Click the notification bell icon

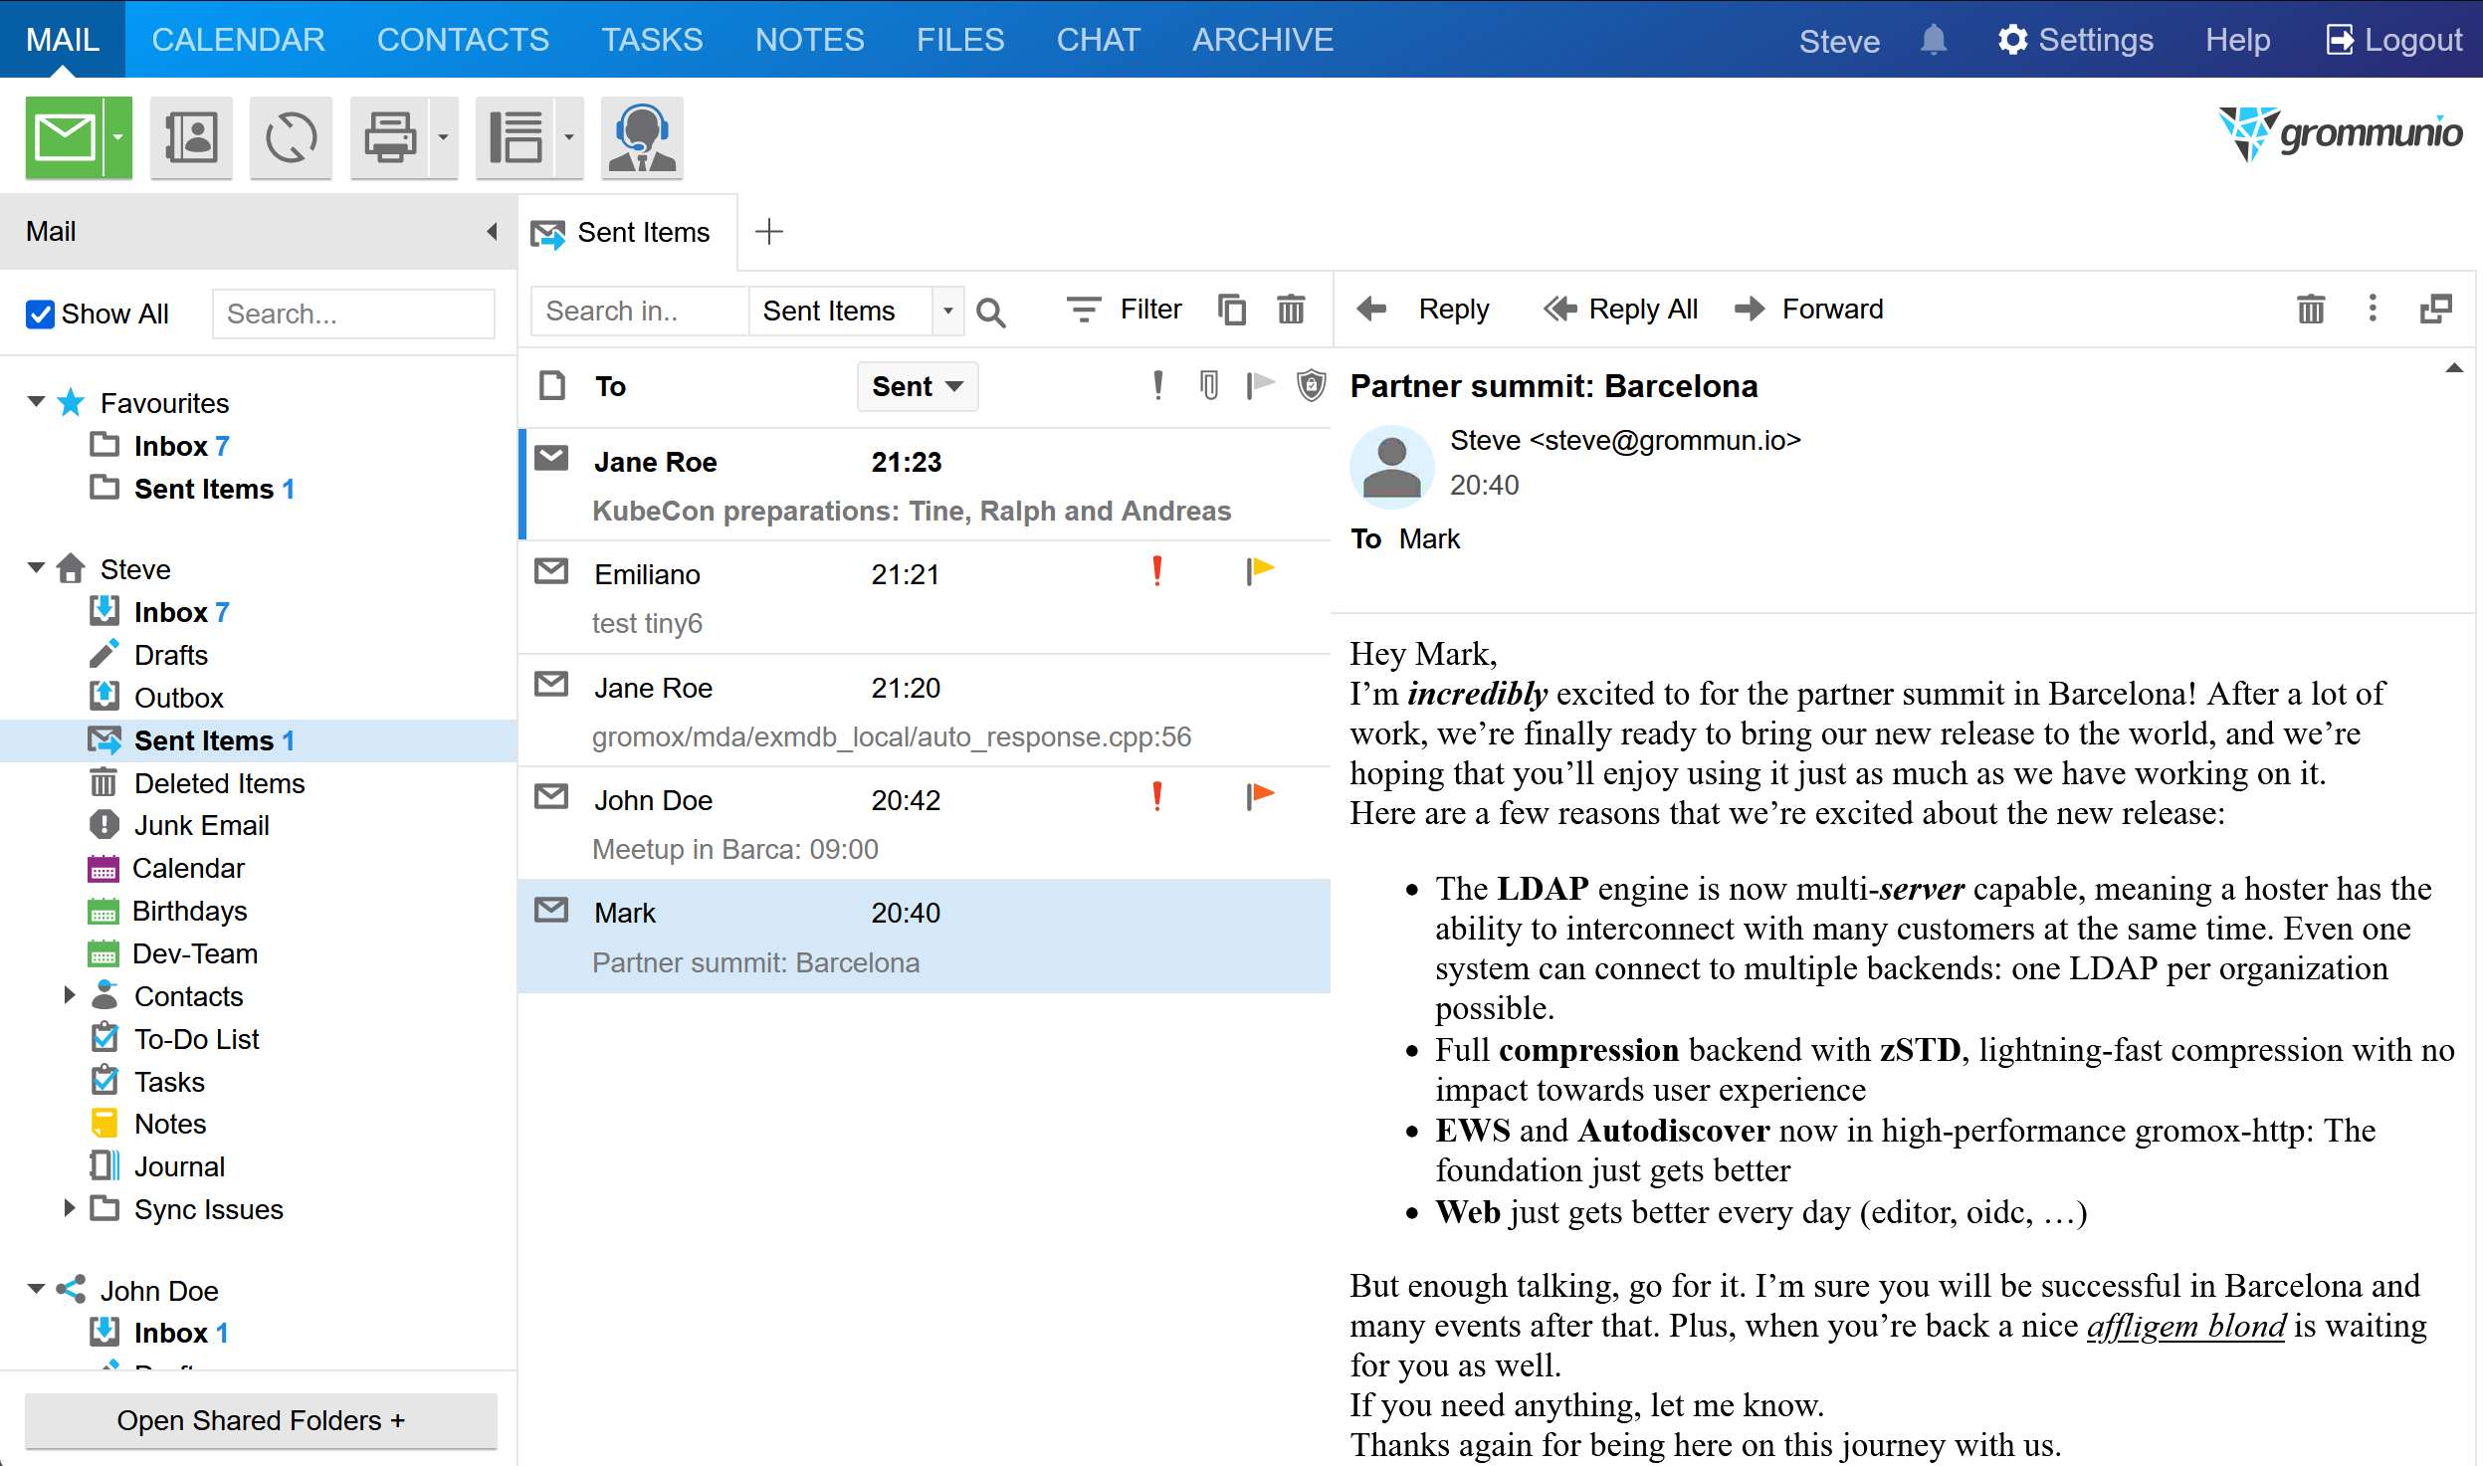[x=1933, y=41]
